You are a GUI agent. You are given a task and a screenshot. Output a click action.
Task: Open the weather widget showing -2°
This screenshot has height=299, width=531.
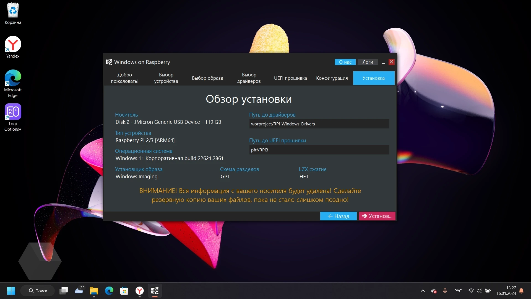(x=79, y=291)
